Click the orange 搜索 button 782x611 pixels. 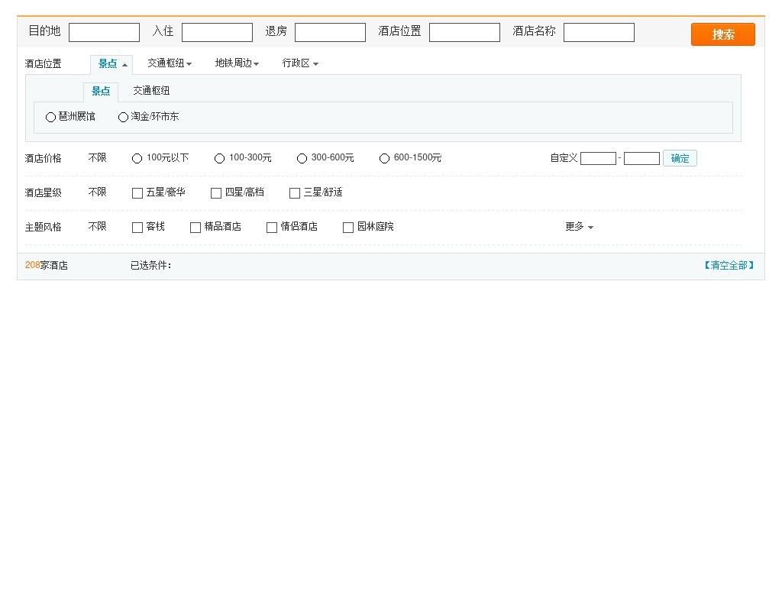[722, 34]
